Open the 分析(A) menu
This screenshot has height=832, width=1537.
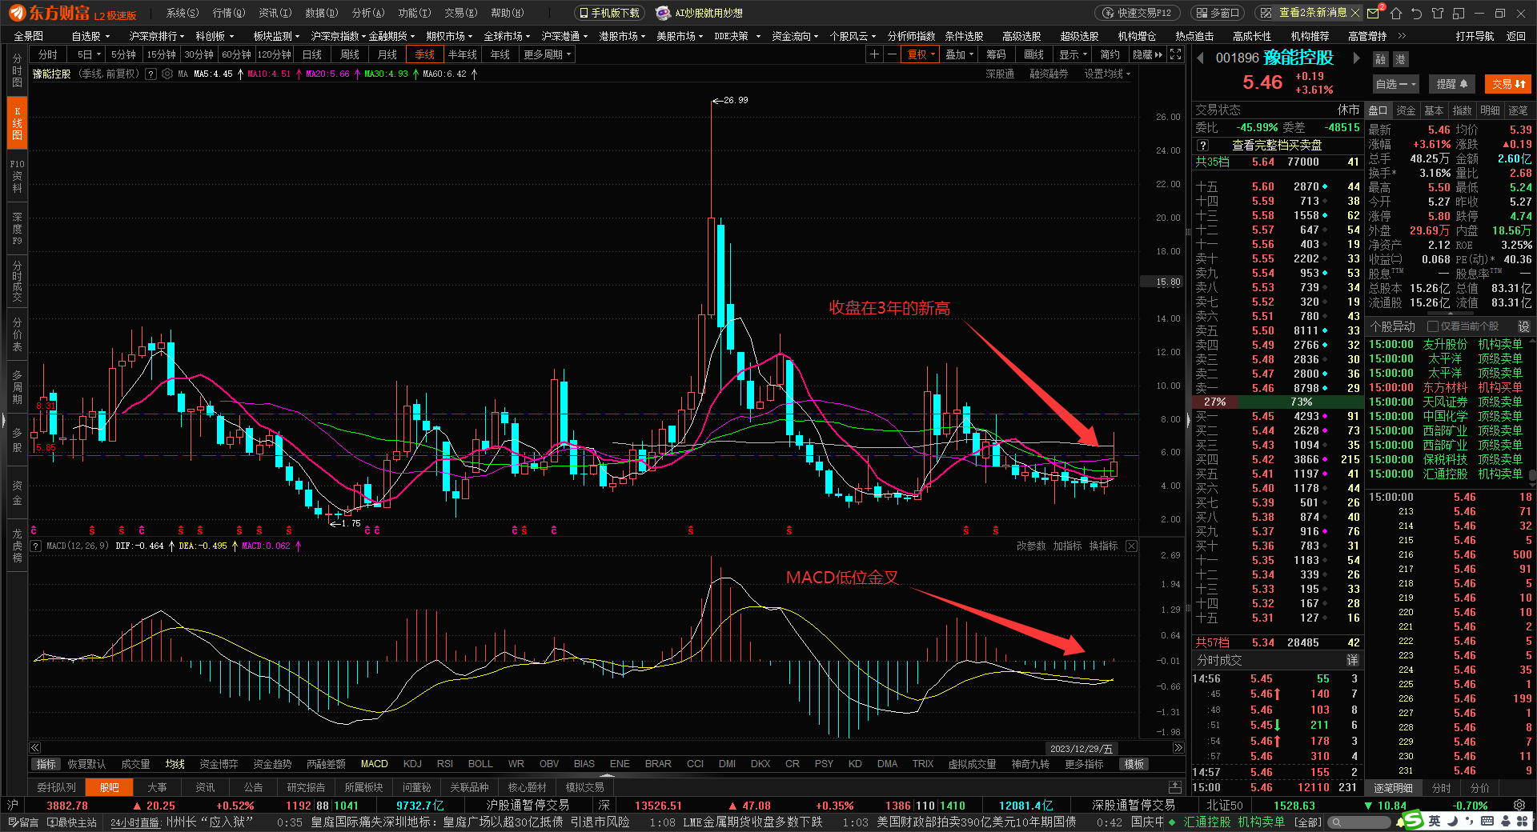point(367,13)
